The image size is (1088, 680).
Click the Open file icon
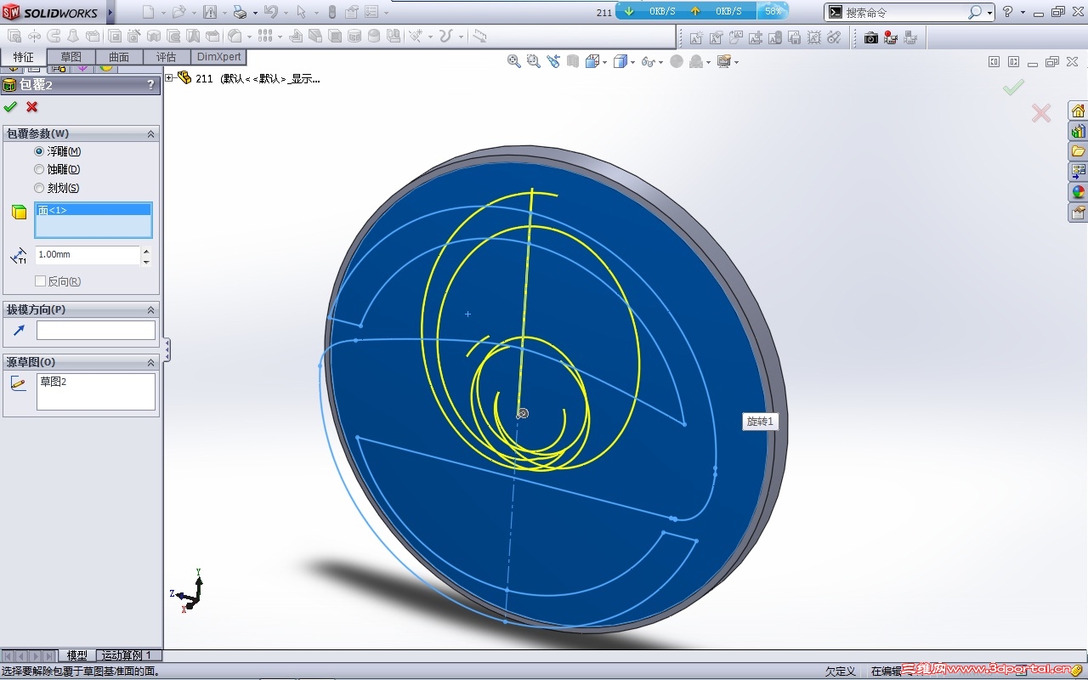pyautogui.click(x=178, y=12)
